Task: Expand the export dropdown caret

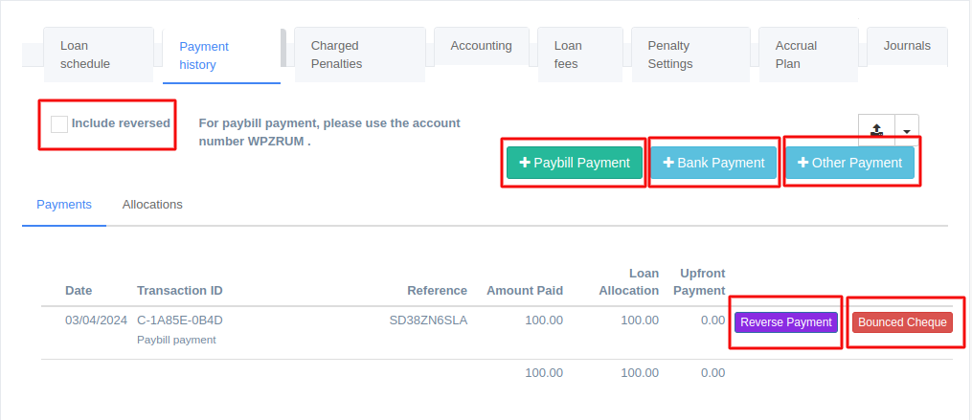Action: (x=906, y=130)
